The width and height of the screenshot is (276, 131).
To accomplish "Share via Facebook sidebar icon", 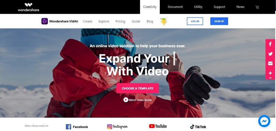I will [270, 44].
